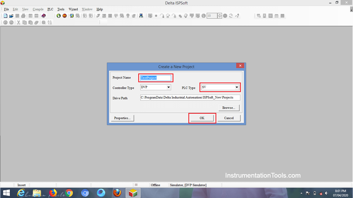This screenshot has width=353, height=198.
Task: Open the Compile menu
Action: (38, 9)
